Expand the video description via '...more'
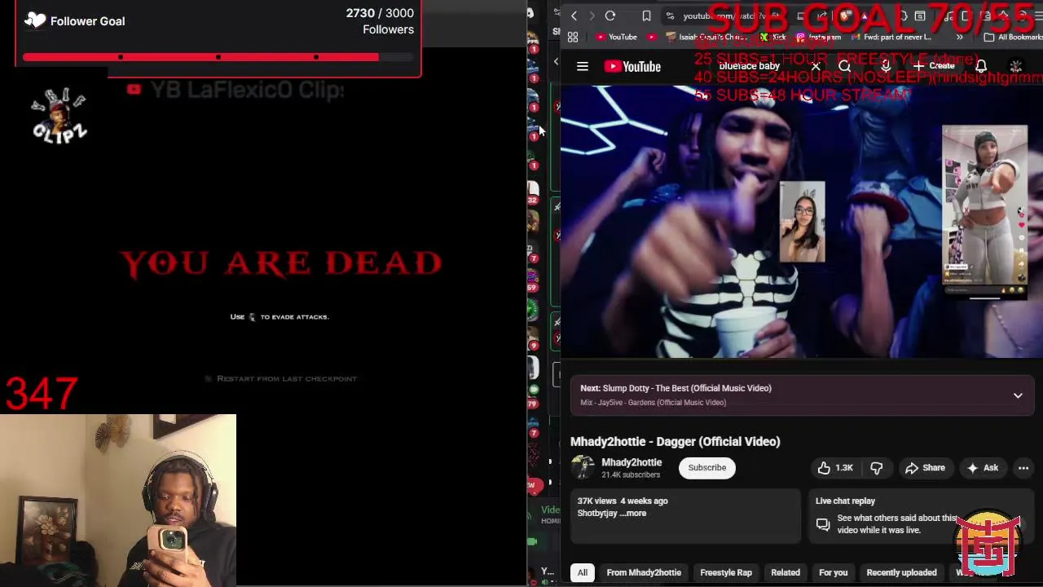The image size is (1043, 587). [635, 514]
